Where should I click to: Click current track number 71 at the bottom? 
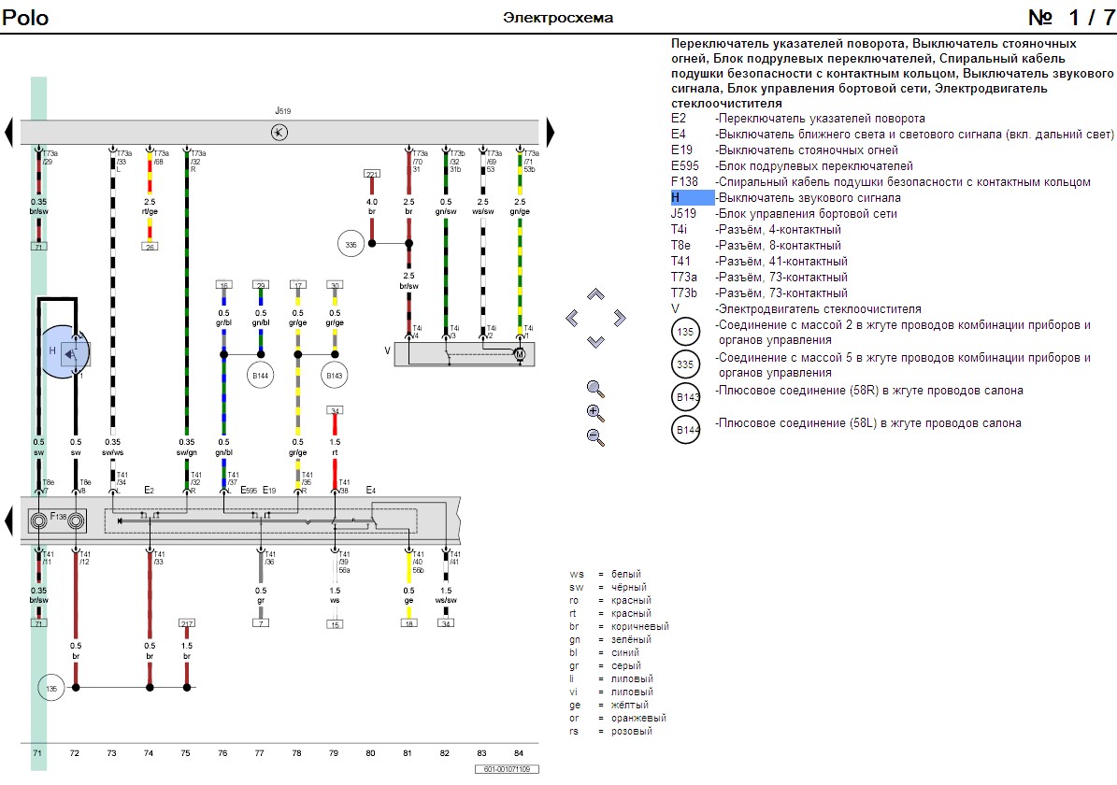pos(38,752)
